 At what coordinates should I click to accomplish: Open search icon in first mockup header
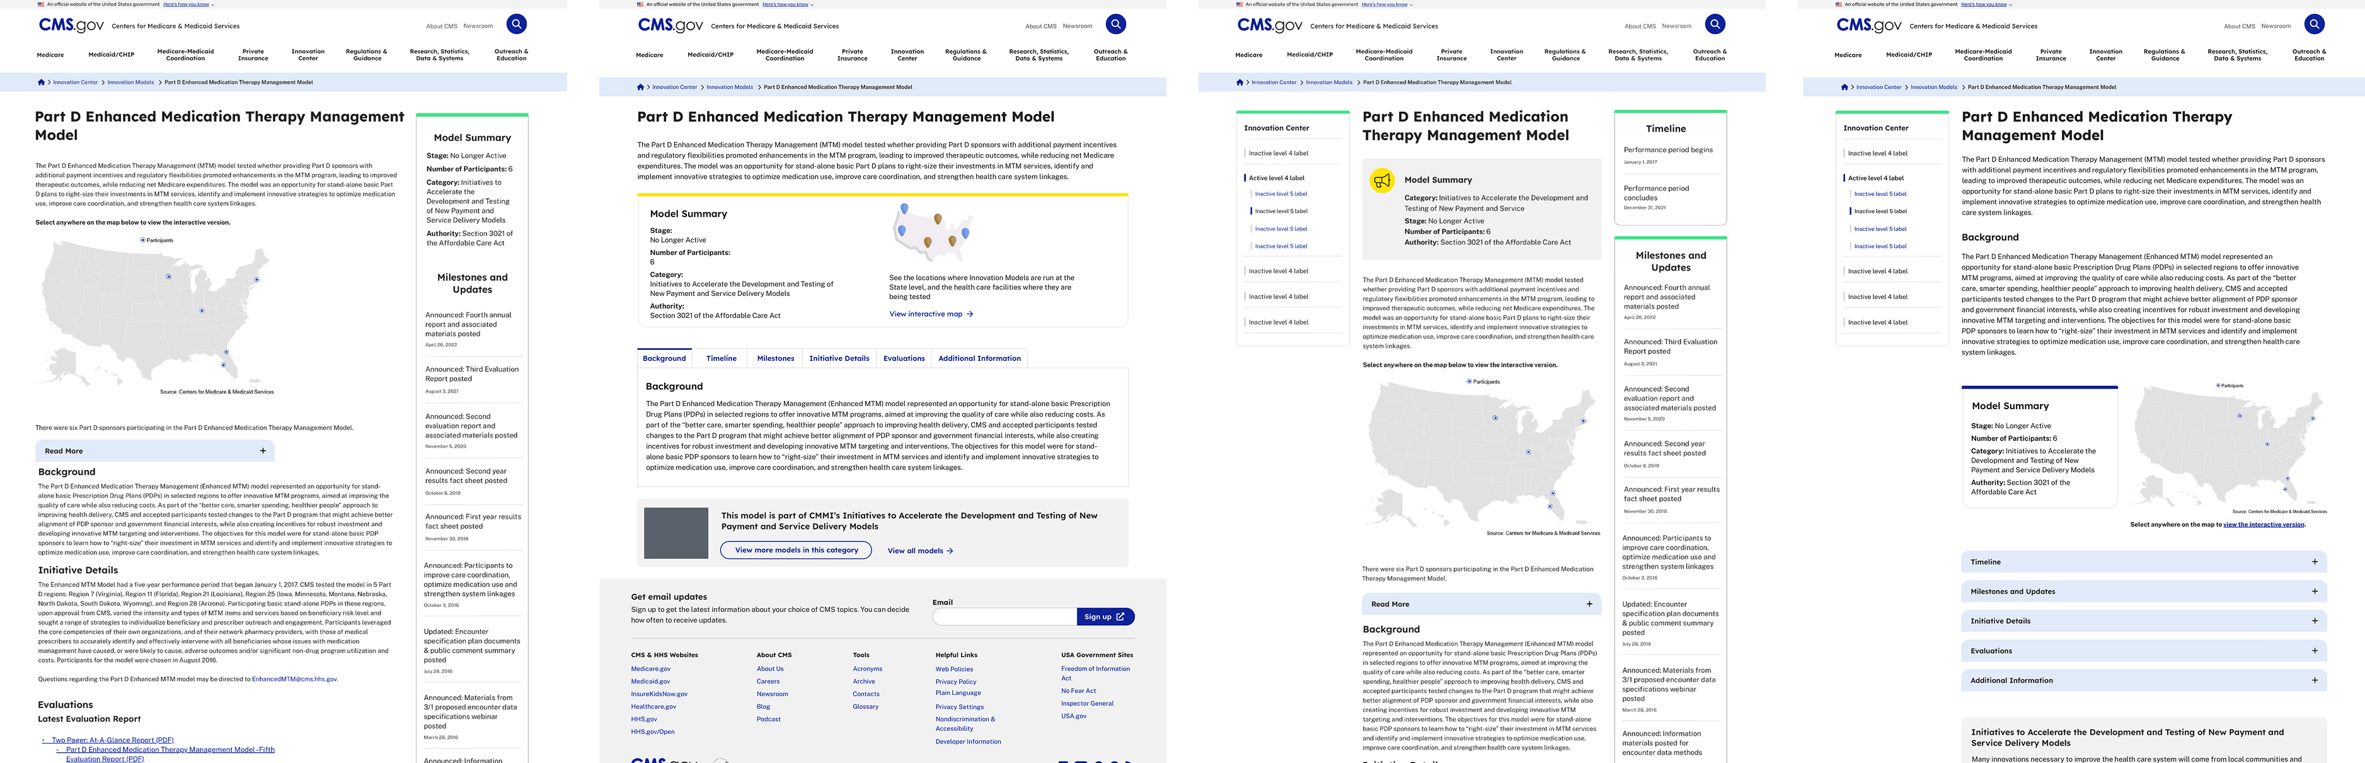[517, 24]
